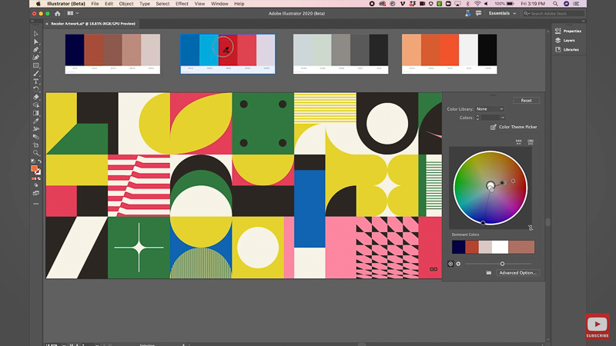Click the Advanced Options button
This screenshot has width=616, height=346.
(x=517, y=273)
